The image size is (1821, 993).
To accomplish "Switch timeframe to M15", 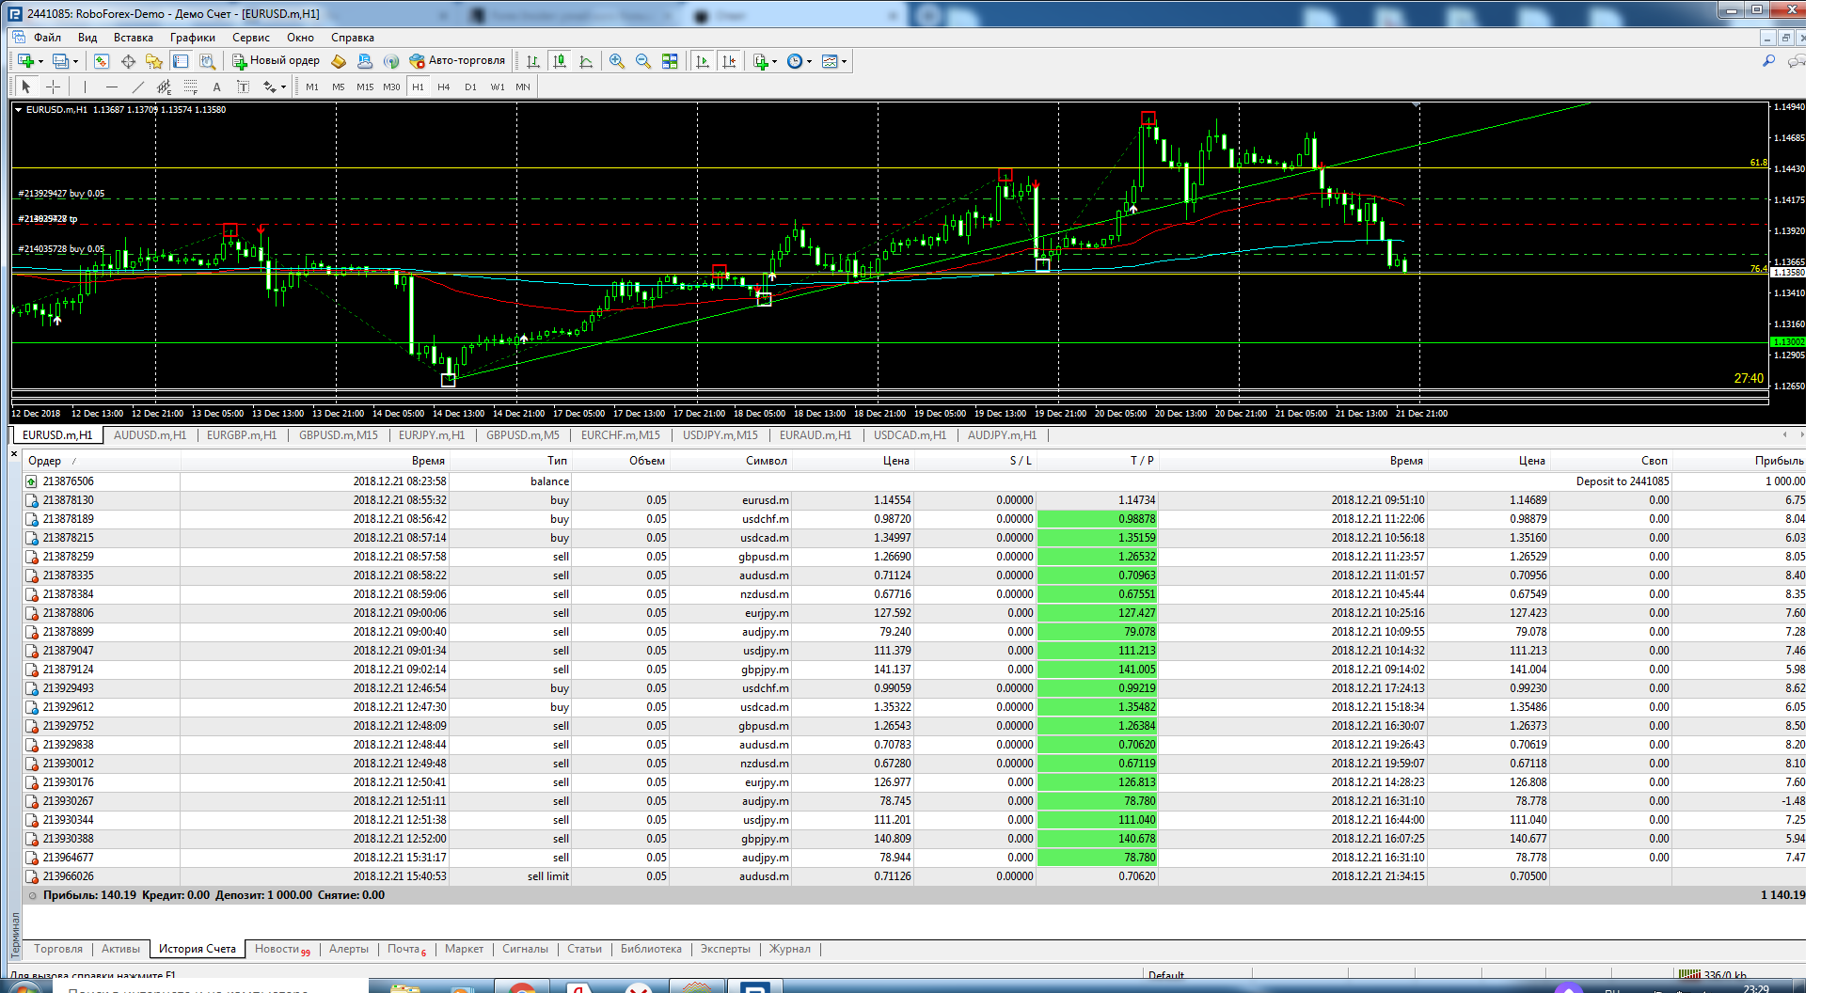I will (365, 87).
